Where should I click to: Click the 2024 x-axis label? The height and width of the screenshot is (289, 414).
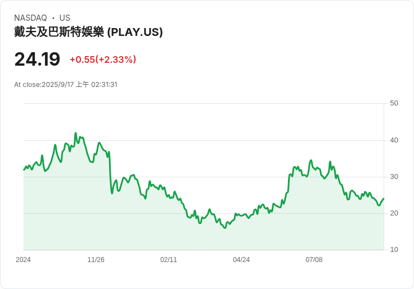pyautogui.click(x=23, y=260)
